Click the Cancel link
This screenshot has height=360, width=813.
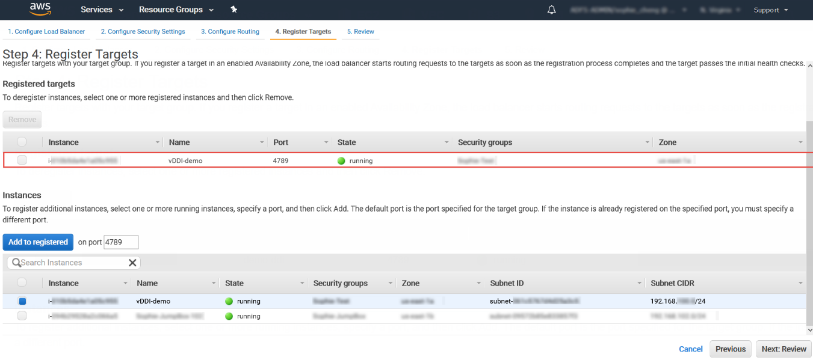[x=690, y=349]
